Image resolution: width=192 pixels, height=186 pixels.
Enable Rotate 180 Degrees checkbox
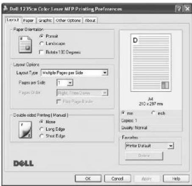[41, 52]
